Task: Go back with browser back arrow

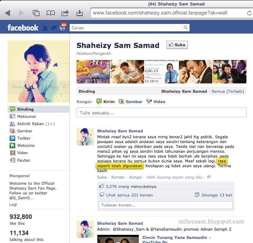Action: (8, 13)
